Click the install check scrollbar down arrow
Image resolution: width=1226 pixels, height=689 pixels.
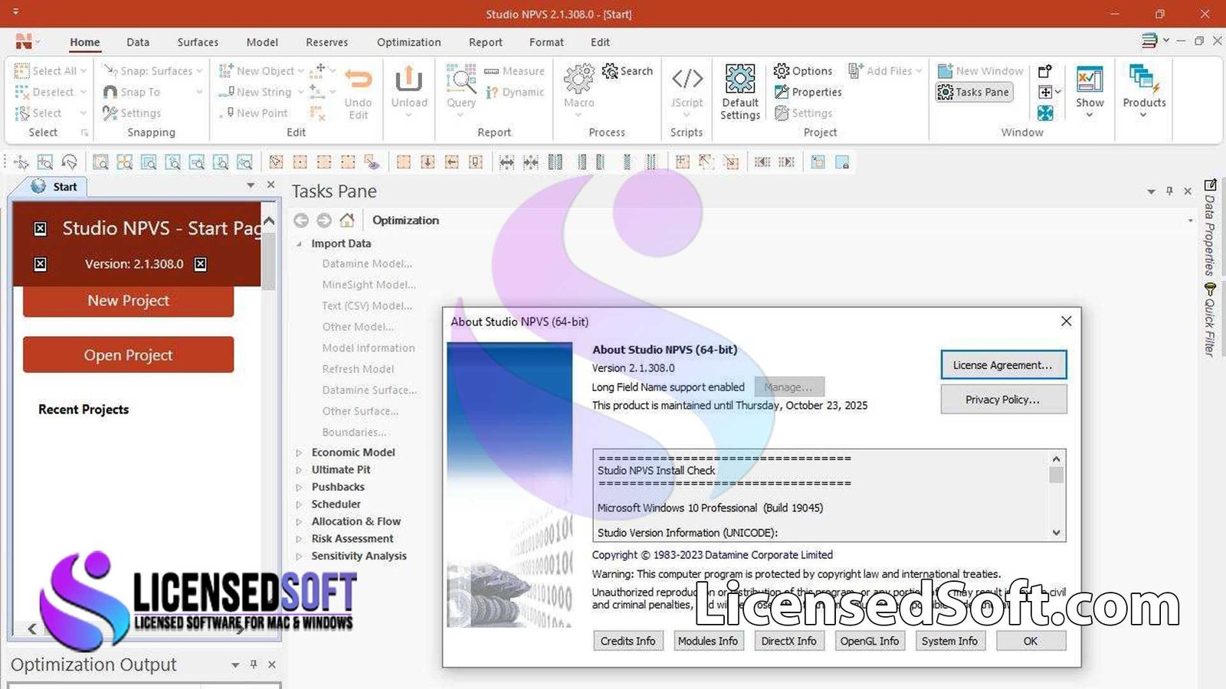1057,533
